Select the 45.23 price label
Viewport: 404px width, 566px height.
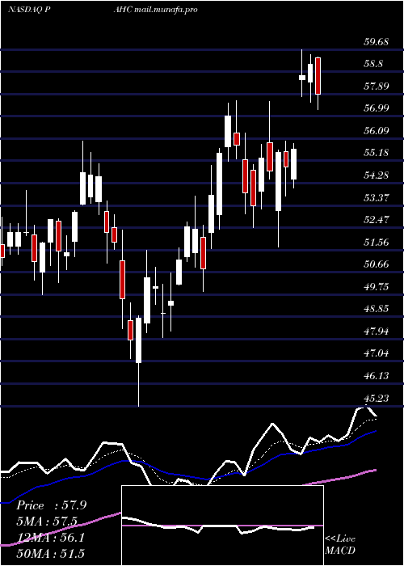pyautogui.click(x=377, y=399)
